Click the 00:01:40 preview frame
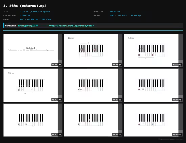Image resolution: width=186 pixels, height=143 pixels. (x=154, y=85)
